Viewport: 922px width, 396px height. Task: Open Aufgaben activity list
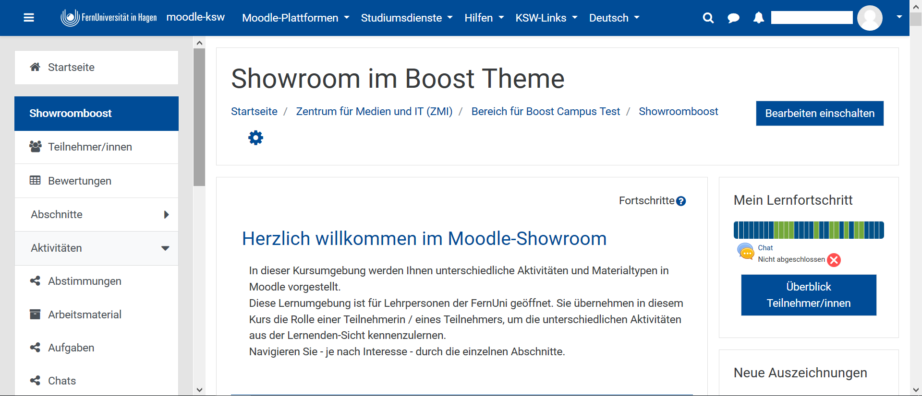tap(97, 348)
